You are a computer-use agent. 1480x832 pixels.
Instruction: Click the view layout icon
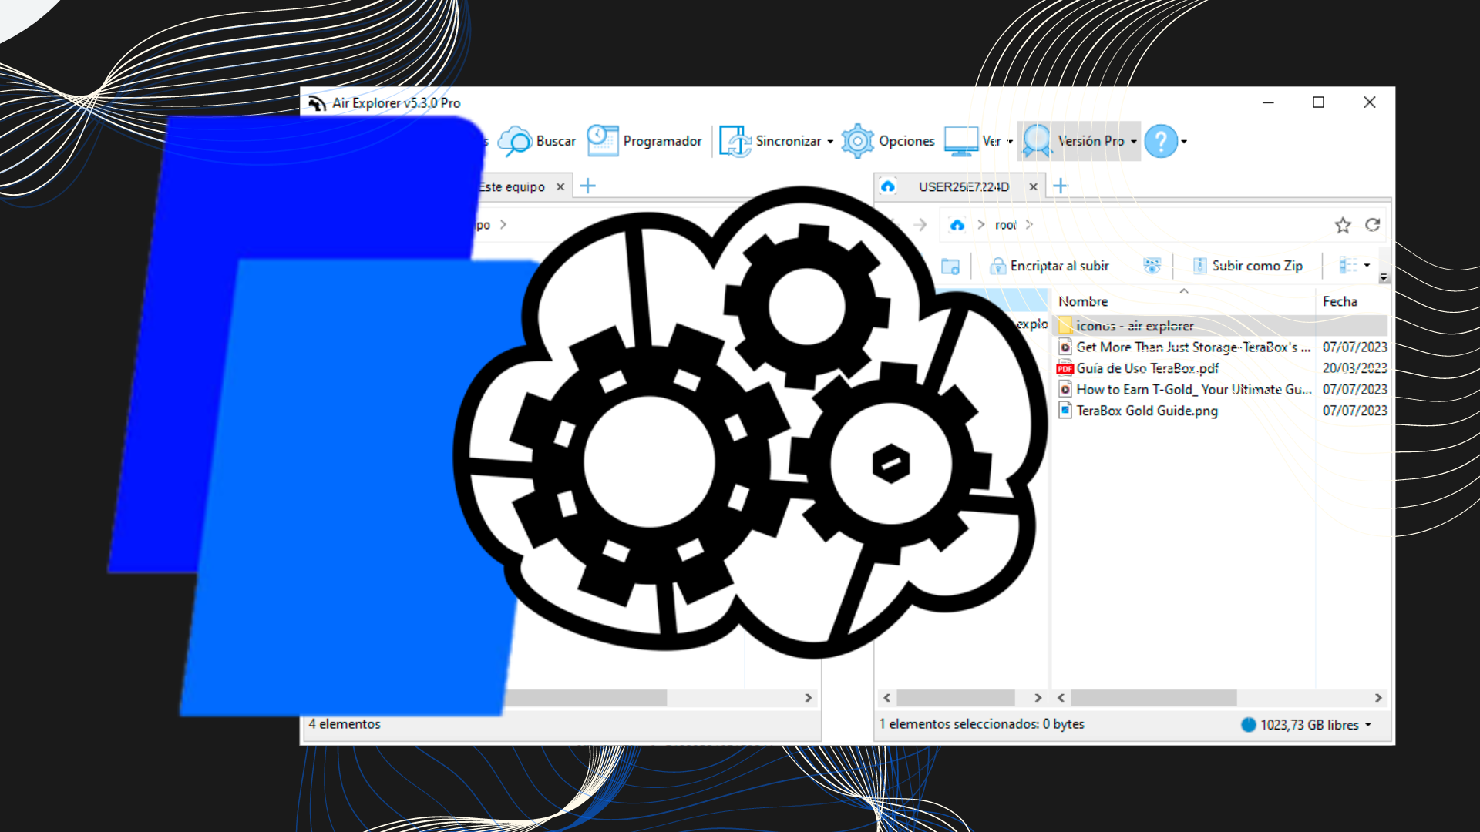[1347, 266]
